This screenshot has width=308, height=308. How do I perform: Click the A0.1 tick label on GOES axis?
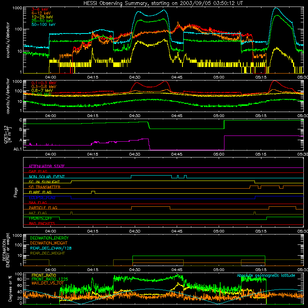point(18,149)
